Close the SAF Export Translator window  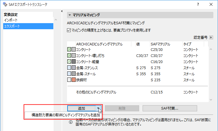pyautogui.click(x=211, y=4)
